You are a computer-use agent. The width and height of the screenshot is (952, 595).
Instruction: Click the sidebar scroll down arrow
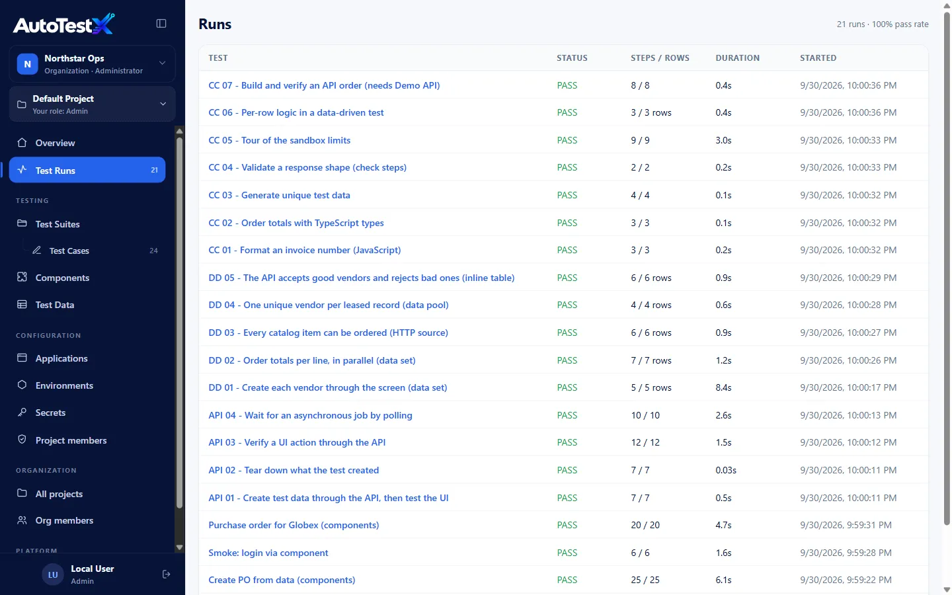179,547
